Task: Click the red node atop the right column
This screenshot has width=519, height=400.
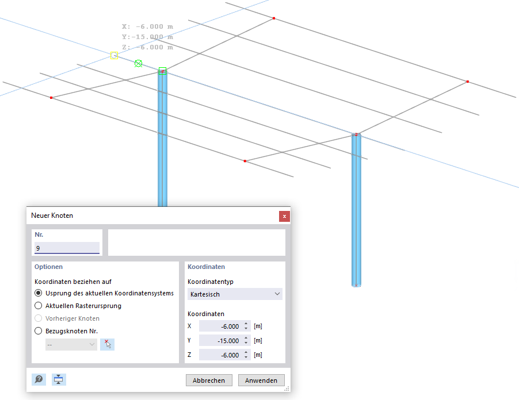Action: tap(357, 134)
